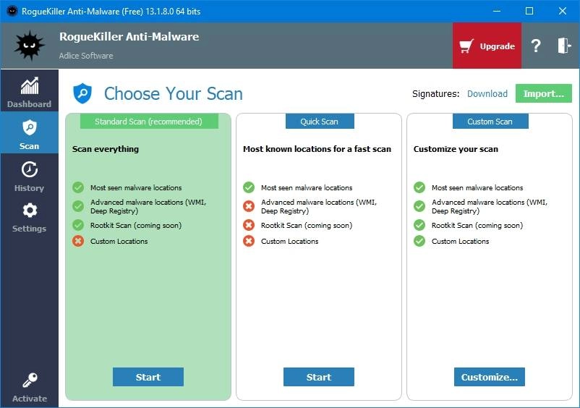Click 'Scan everything' heading text
The height and width of the screenshot is (408, 580).
point(106,149)
